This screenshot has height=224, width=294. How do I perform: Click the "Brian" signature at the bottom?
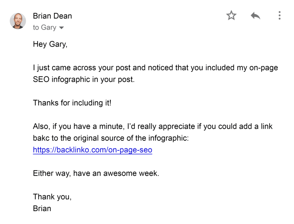click(x=42, y=208)
